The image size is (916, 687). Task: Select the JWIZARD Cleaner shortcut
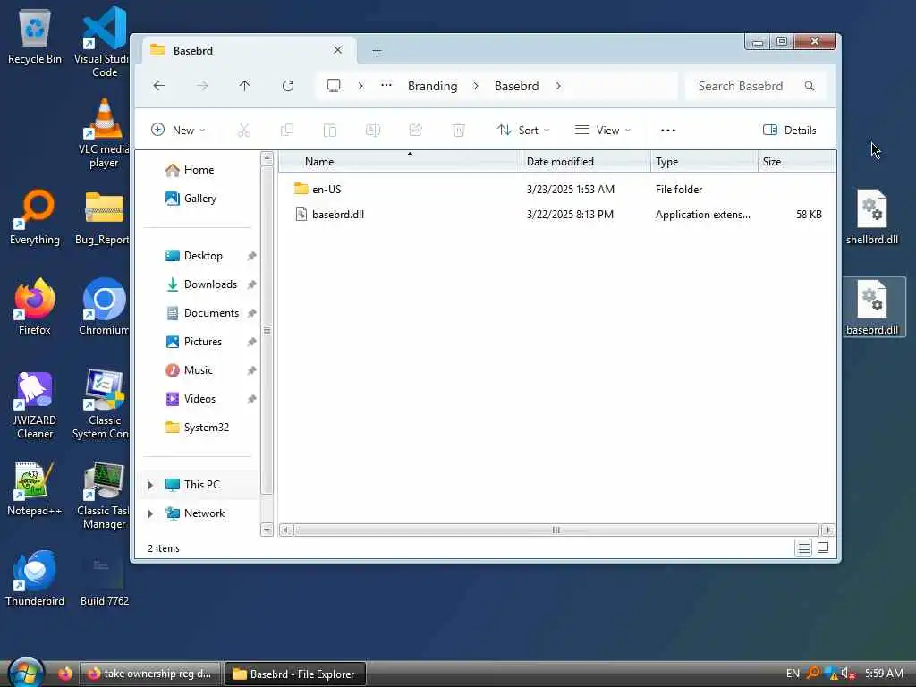(x=35, y=405)
